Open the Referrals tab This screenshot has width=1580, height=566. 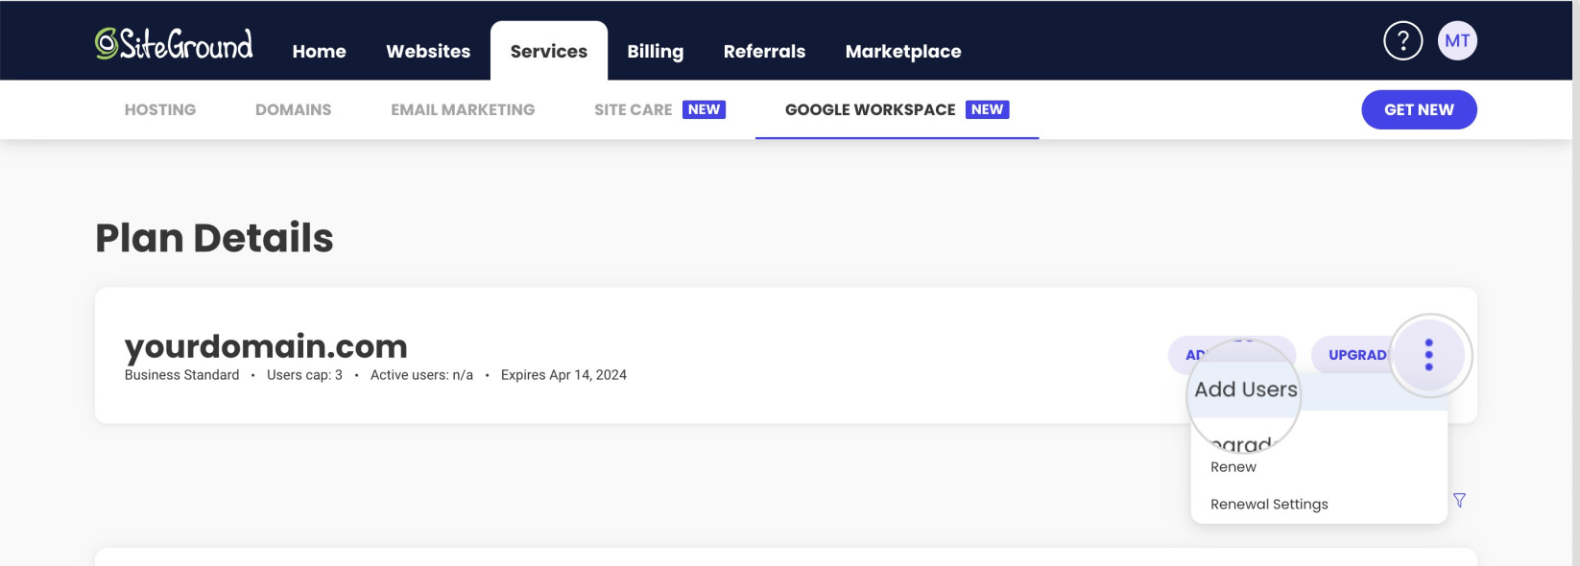[x=765, y=52]
